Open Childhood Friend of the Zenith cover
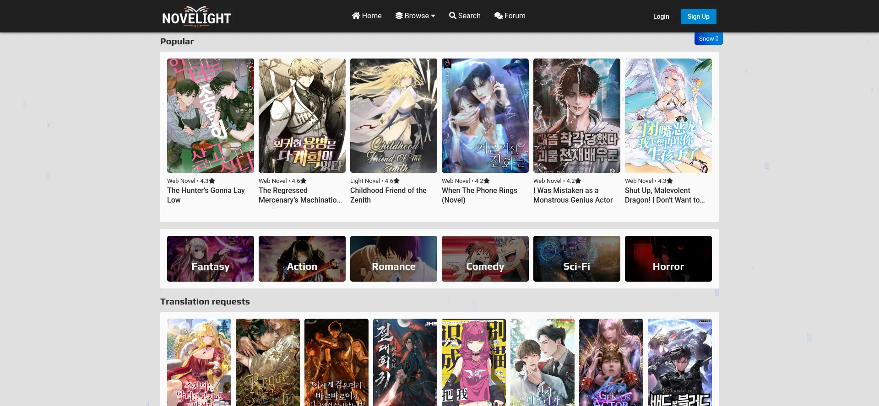 coord(394,116)
